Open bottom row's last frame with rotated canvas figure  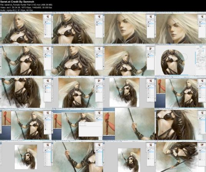[x=180, y=156]
